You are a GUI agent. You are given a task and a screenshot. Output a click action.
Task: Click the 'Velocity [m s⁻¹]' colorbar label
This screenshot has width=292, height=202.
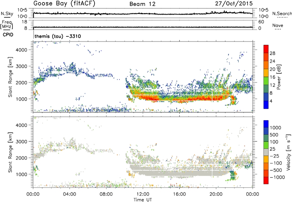tap(288, 152)
